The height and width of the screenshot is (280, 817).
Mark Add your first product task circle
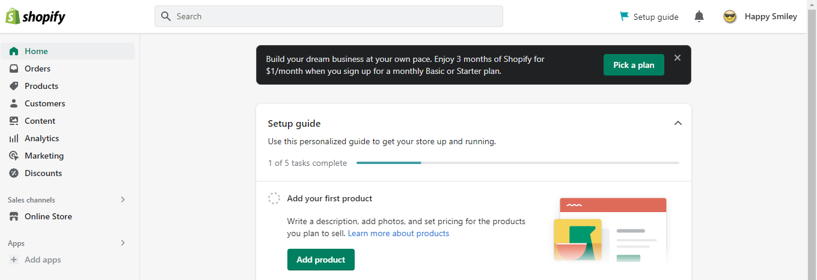tap(274, 198)
